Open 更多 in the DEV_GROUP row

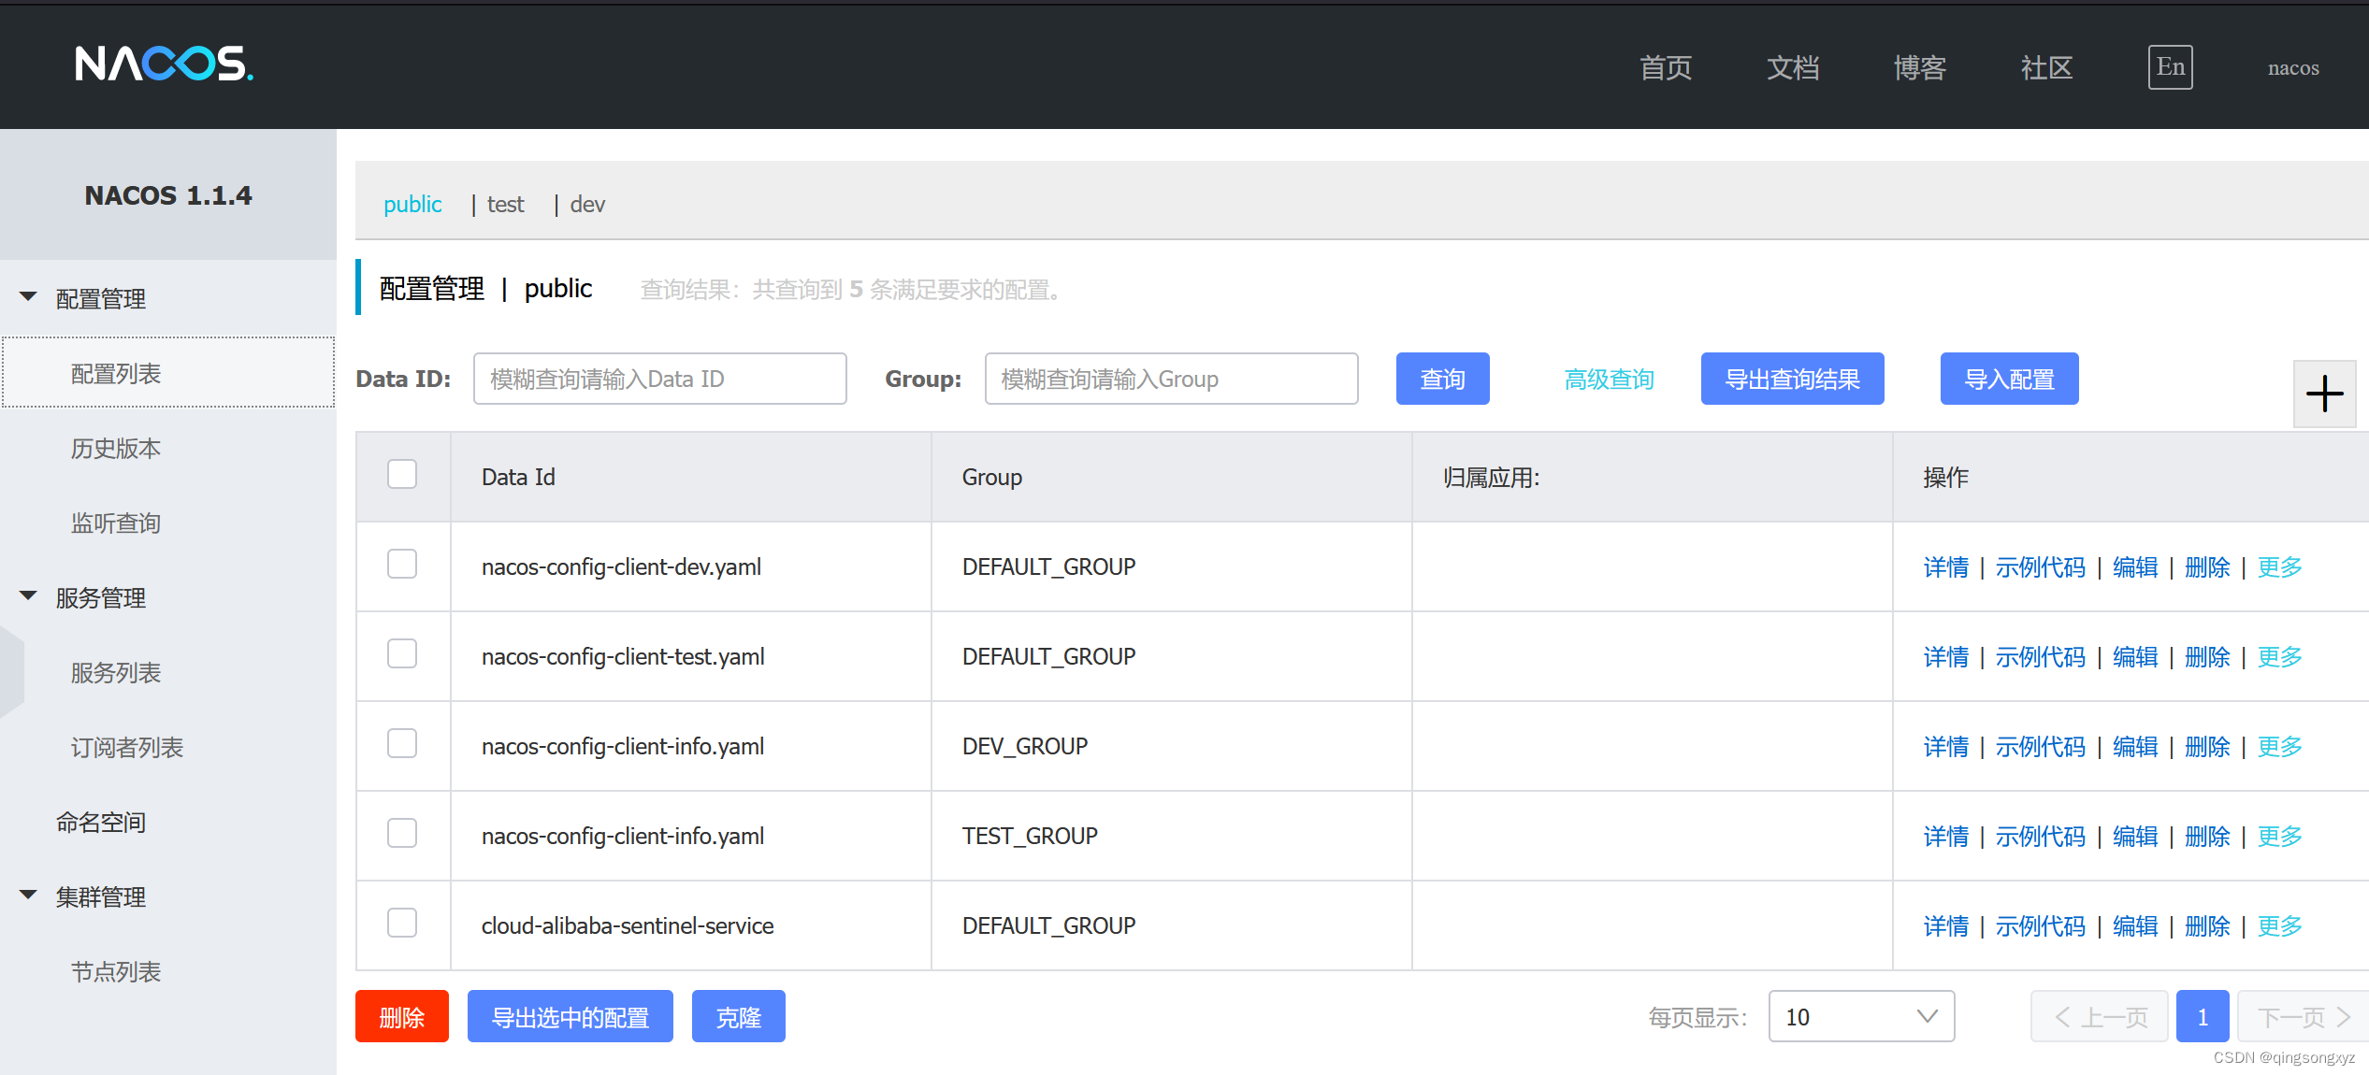(2279, 747)
